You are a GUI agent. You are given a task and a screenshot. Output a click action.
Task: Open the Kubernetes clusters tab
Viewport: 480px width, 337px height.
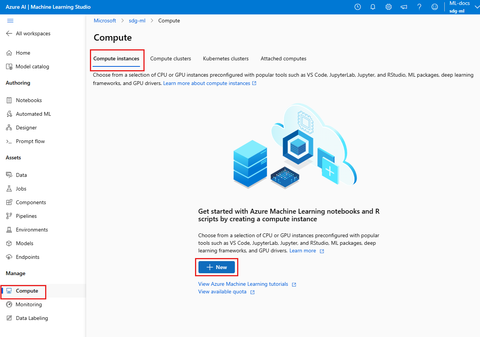[x=226, y=58]
